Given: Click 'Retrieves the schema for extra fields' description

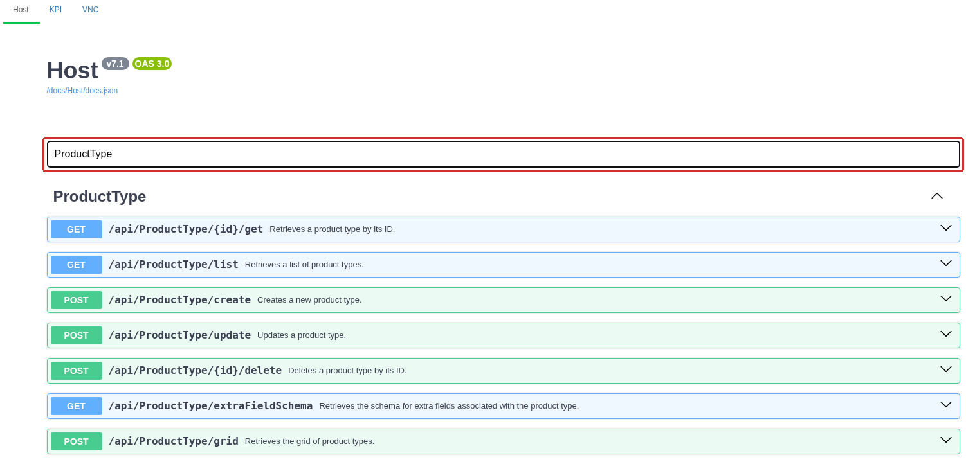Looking at the screenshot, I should [449, 406].
